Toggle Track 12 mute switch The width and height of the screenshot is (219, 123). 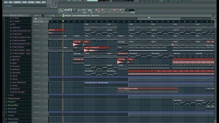point(47,92)
